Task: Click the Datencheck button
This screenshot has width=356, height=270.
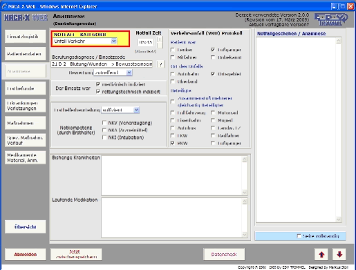Action: (224, 254)
